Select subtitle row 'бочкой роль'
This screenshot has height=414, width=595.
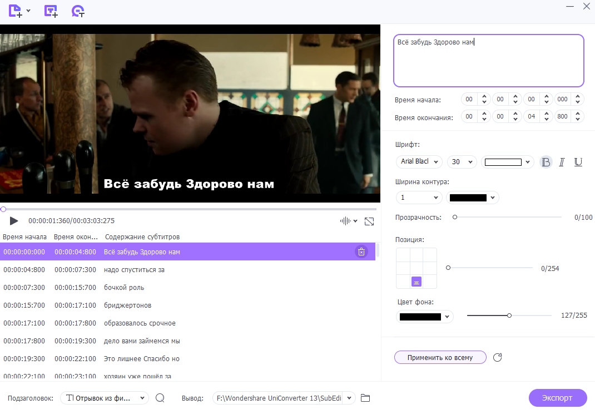pyautogui.click(x=187, y=288)
